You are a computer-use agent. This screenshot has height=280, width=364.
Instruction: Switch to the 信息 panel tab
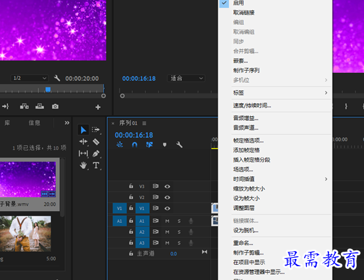34,123
